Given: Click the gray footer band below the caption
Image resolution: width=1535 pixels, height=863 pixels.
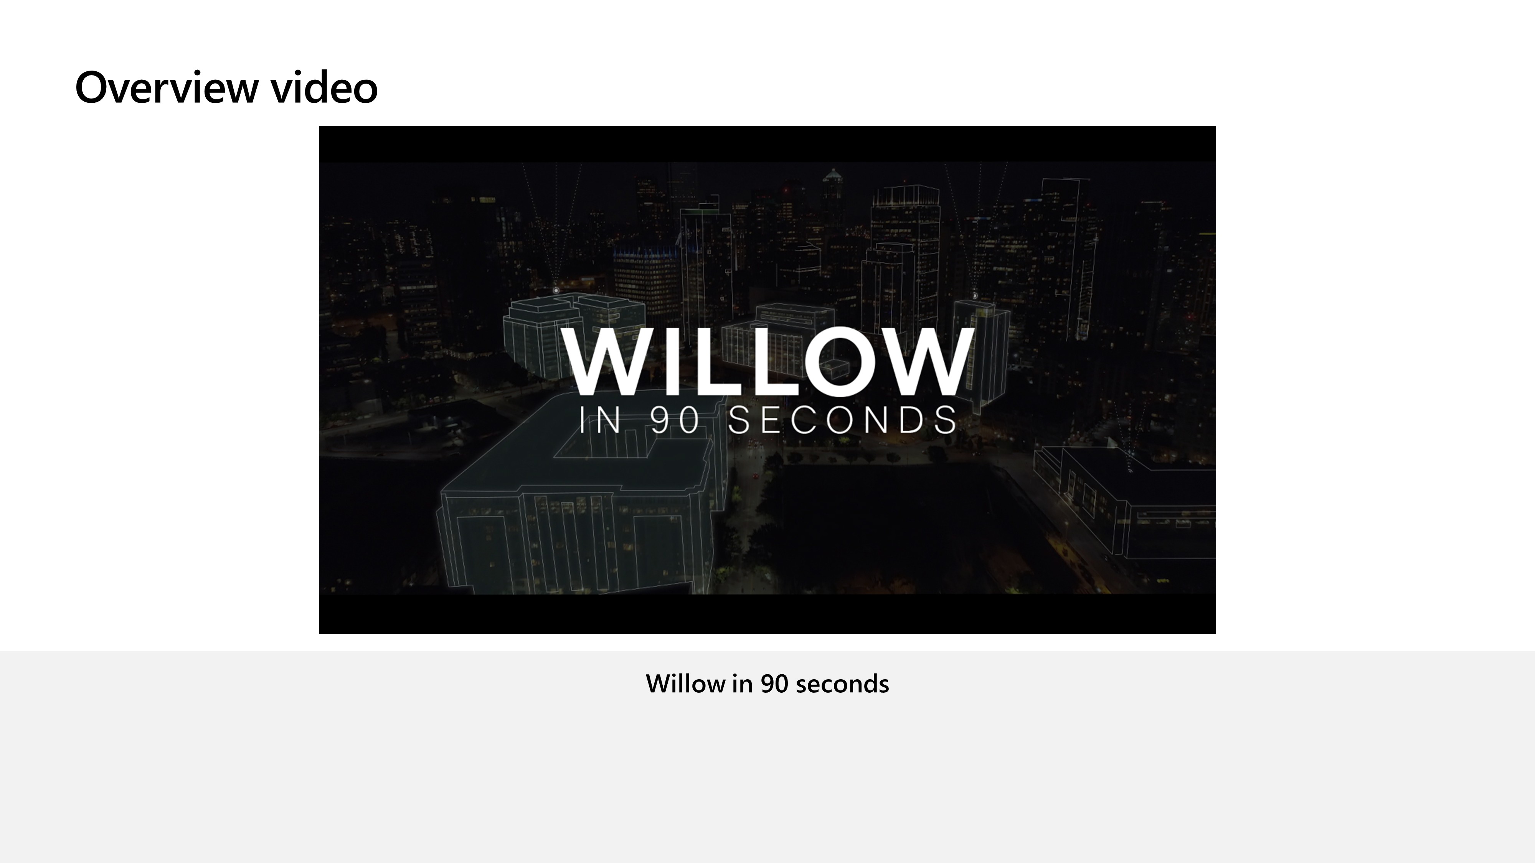Looking at the screenshot, I should click(767, 780).
